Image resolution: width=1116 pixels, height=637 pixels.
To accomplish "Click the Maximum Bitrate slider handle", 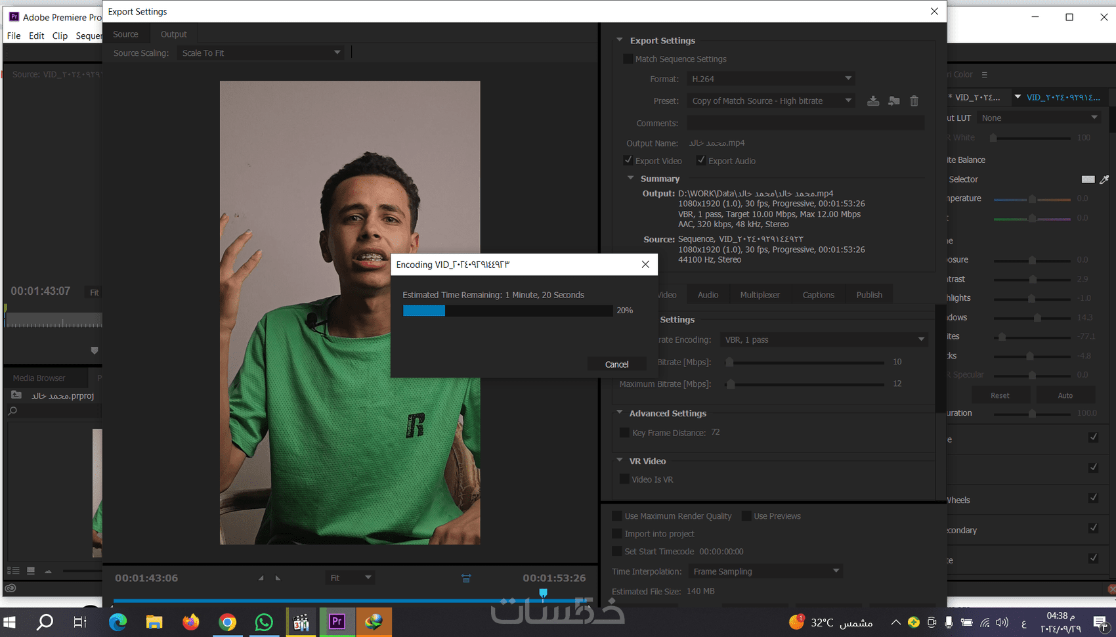I will [x=730, y=384].
